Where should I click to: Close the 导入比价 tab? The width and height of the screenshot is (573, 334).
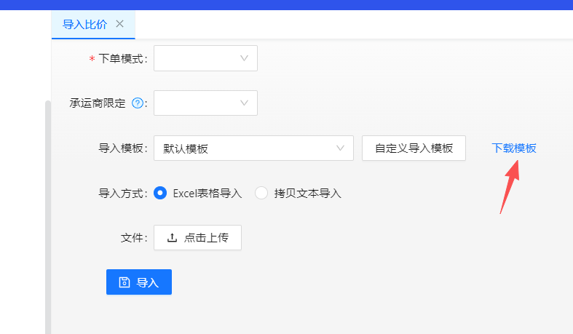[120, 24]
